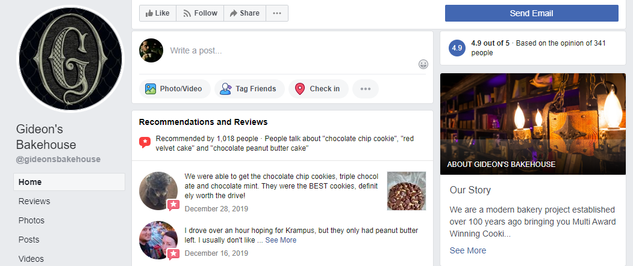633x266 pixels.
Task: Go to Photos section in sidebar
Action: pyautogui.click(x=31, y=220)
